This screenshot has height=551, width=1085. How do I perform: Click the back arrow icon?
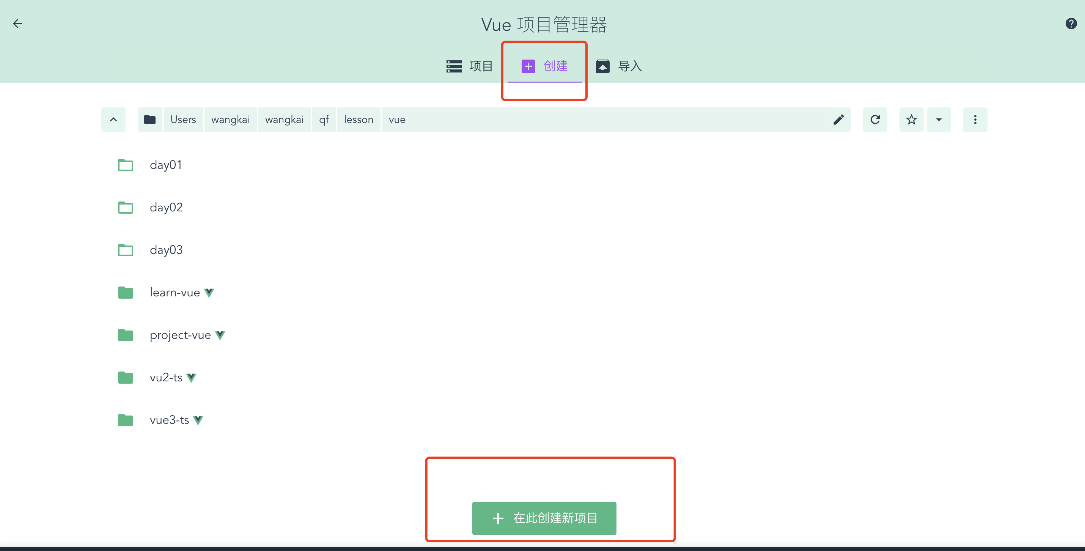[x=17, y=24]
